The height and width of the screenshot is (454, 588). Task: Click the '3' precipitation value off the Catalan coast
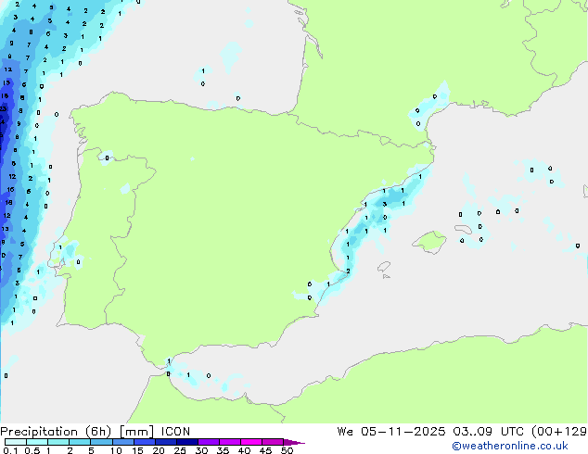384,204
